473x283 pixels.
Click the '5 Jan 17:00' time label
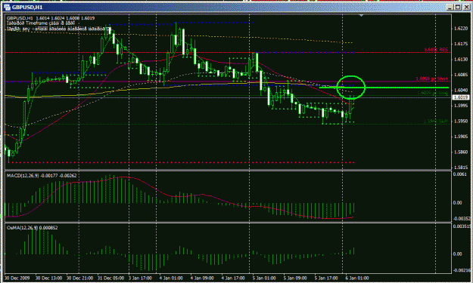pyautogui.click(x=327, y=278)
